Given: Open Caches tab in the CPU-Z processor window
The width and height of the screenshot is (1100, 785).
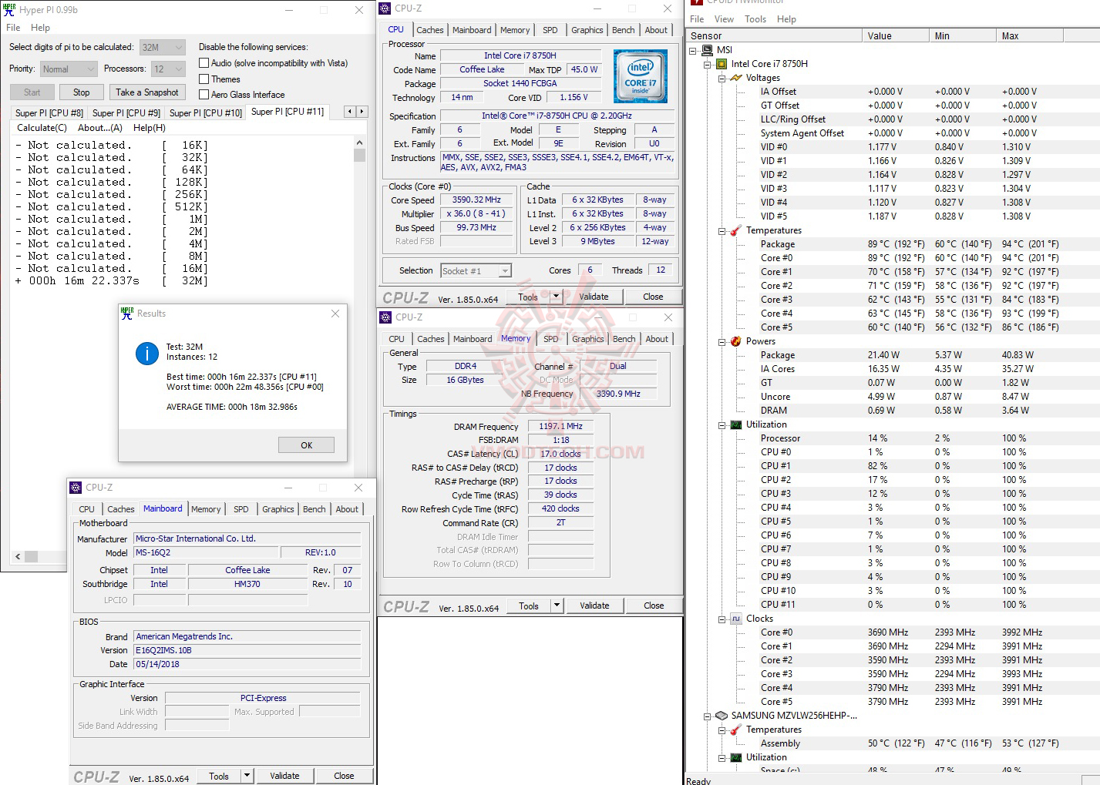Looking at the screenshot, I should [430, 30].
